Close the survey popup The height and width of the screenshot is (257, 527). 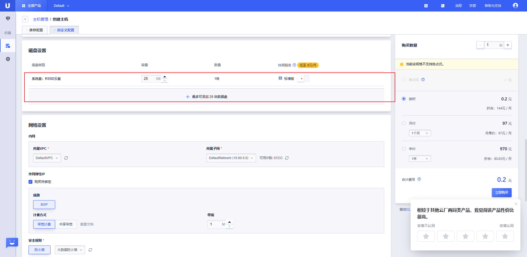point(516,204)
